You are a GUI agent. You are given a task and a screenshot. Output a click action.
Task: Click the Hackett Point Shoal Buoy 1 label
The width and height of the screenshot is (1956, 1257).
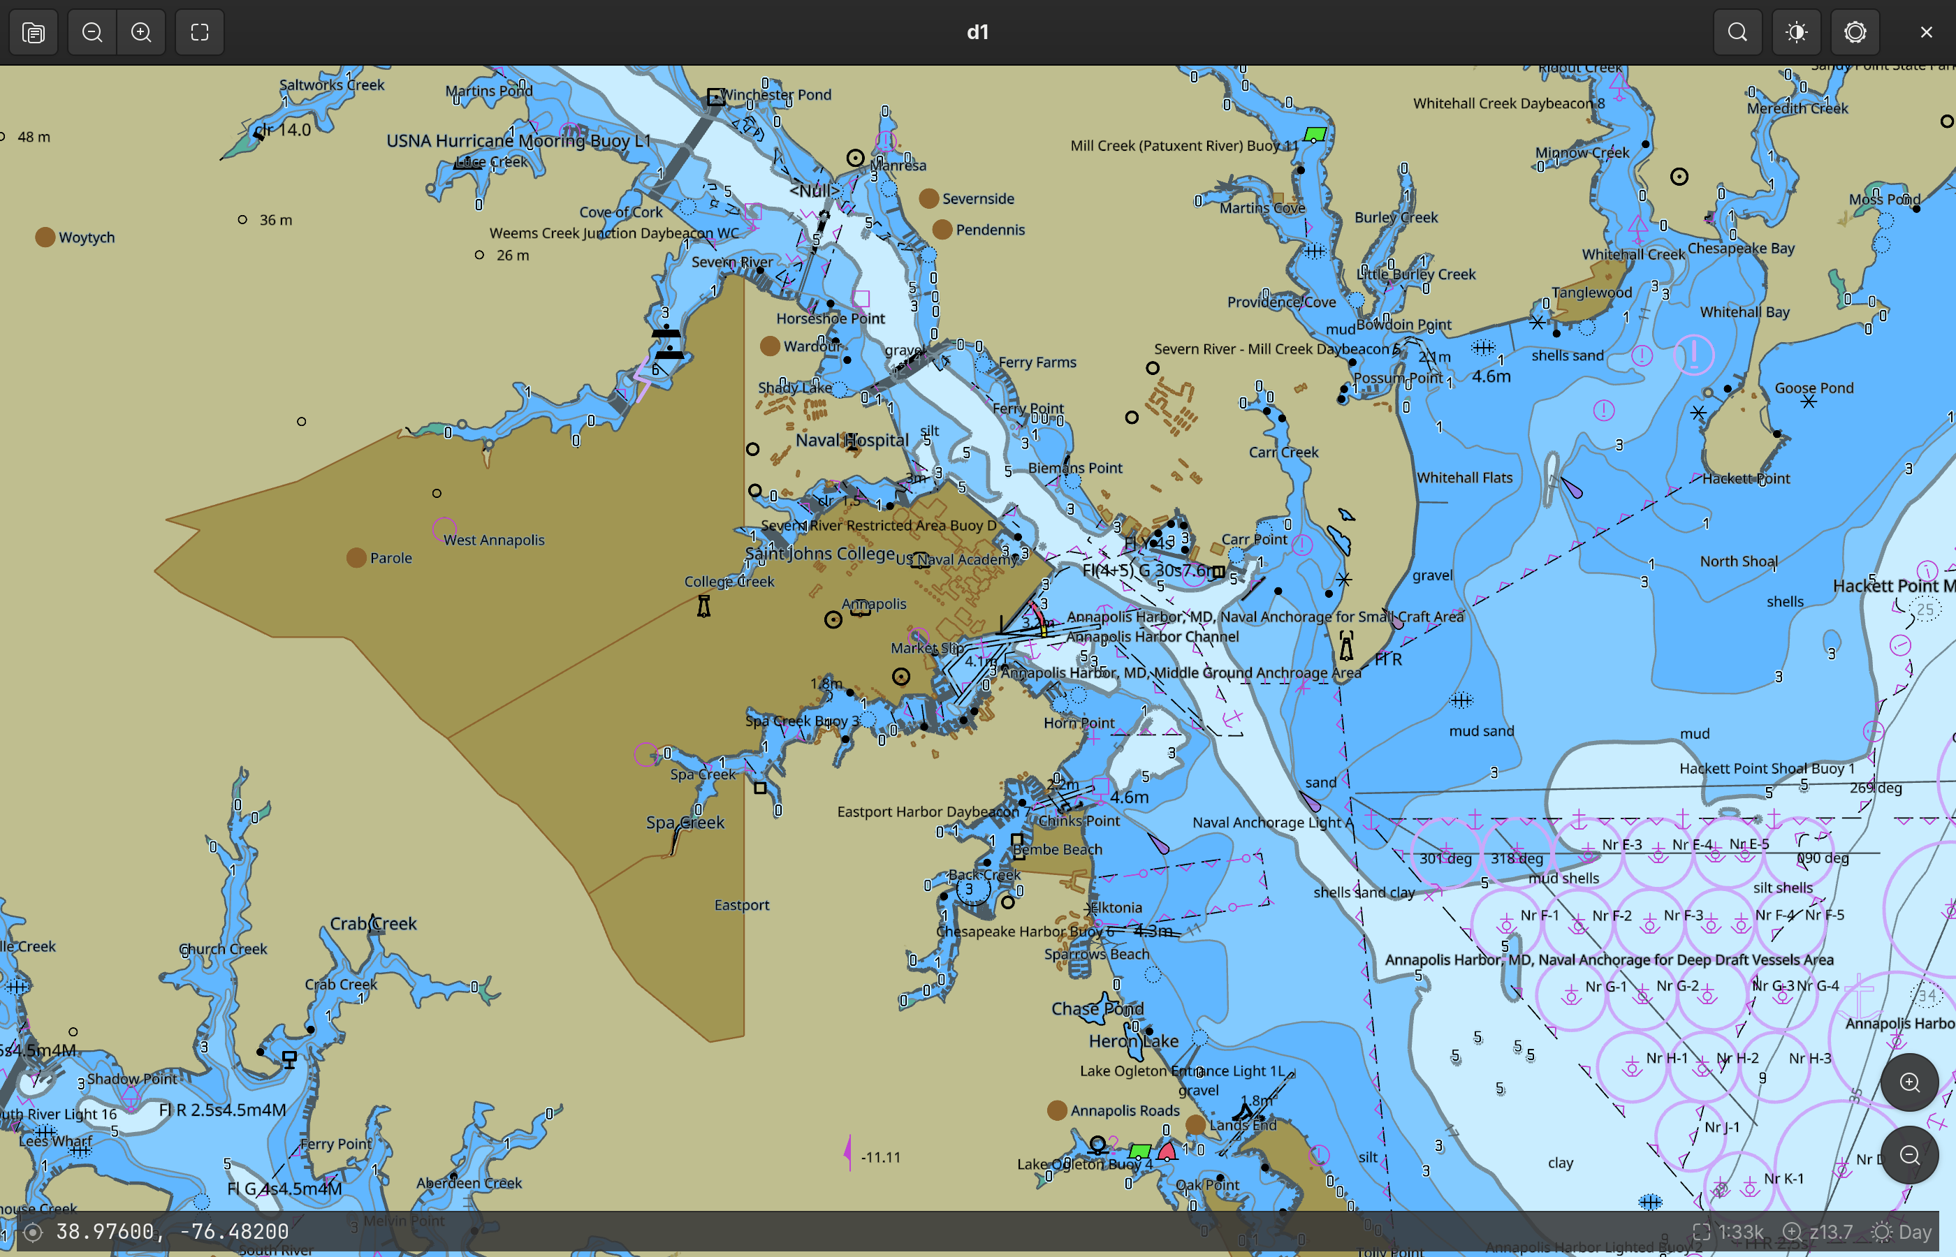pyautogui.click(x=1767, y=768)
